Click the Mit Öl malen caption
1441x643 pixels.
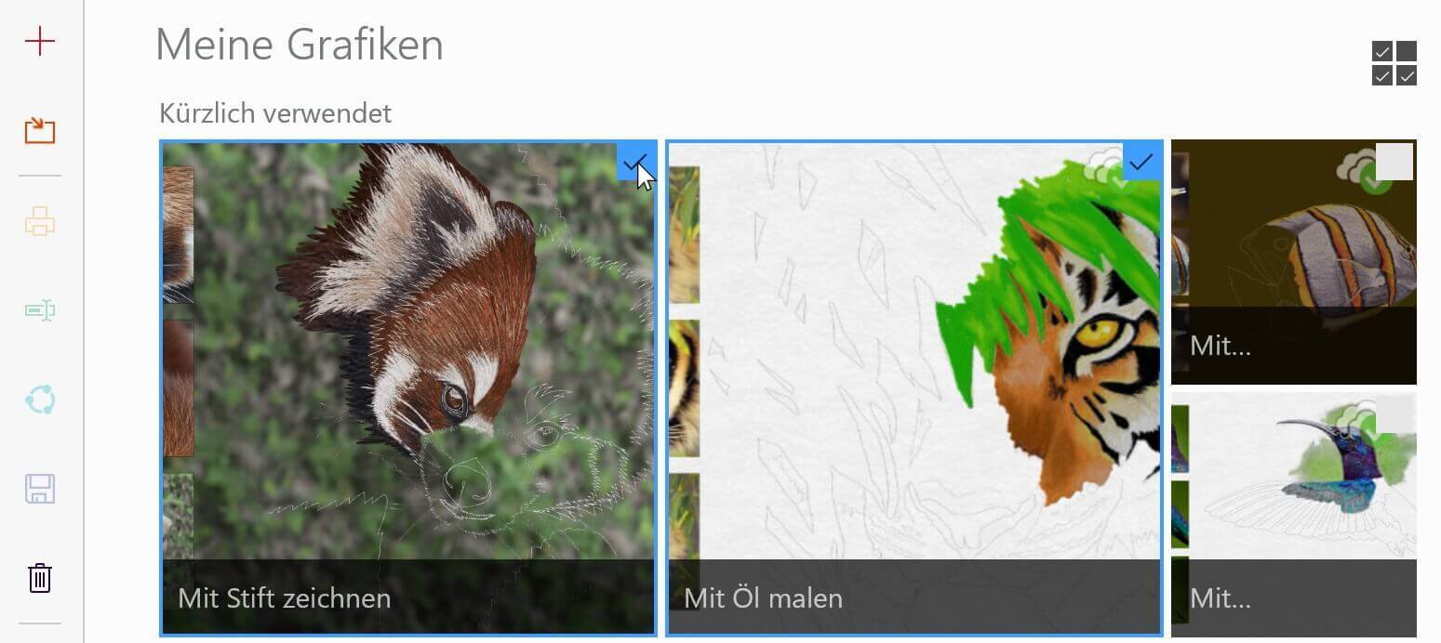(763, 597)
